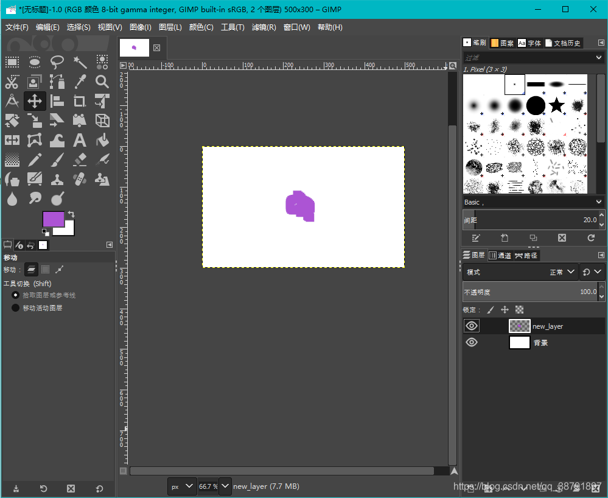608x498 pixels.
Task: Select the Pencil tool
Action: tap(35, 160)
